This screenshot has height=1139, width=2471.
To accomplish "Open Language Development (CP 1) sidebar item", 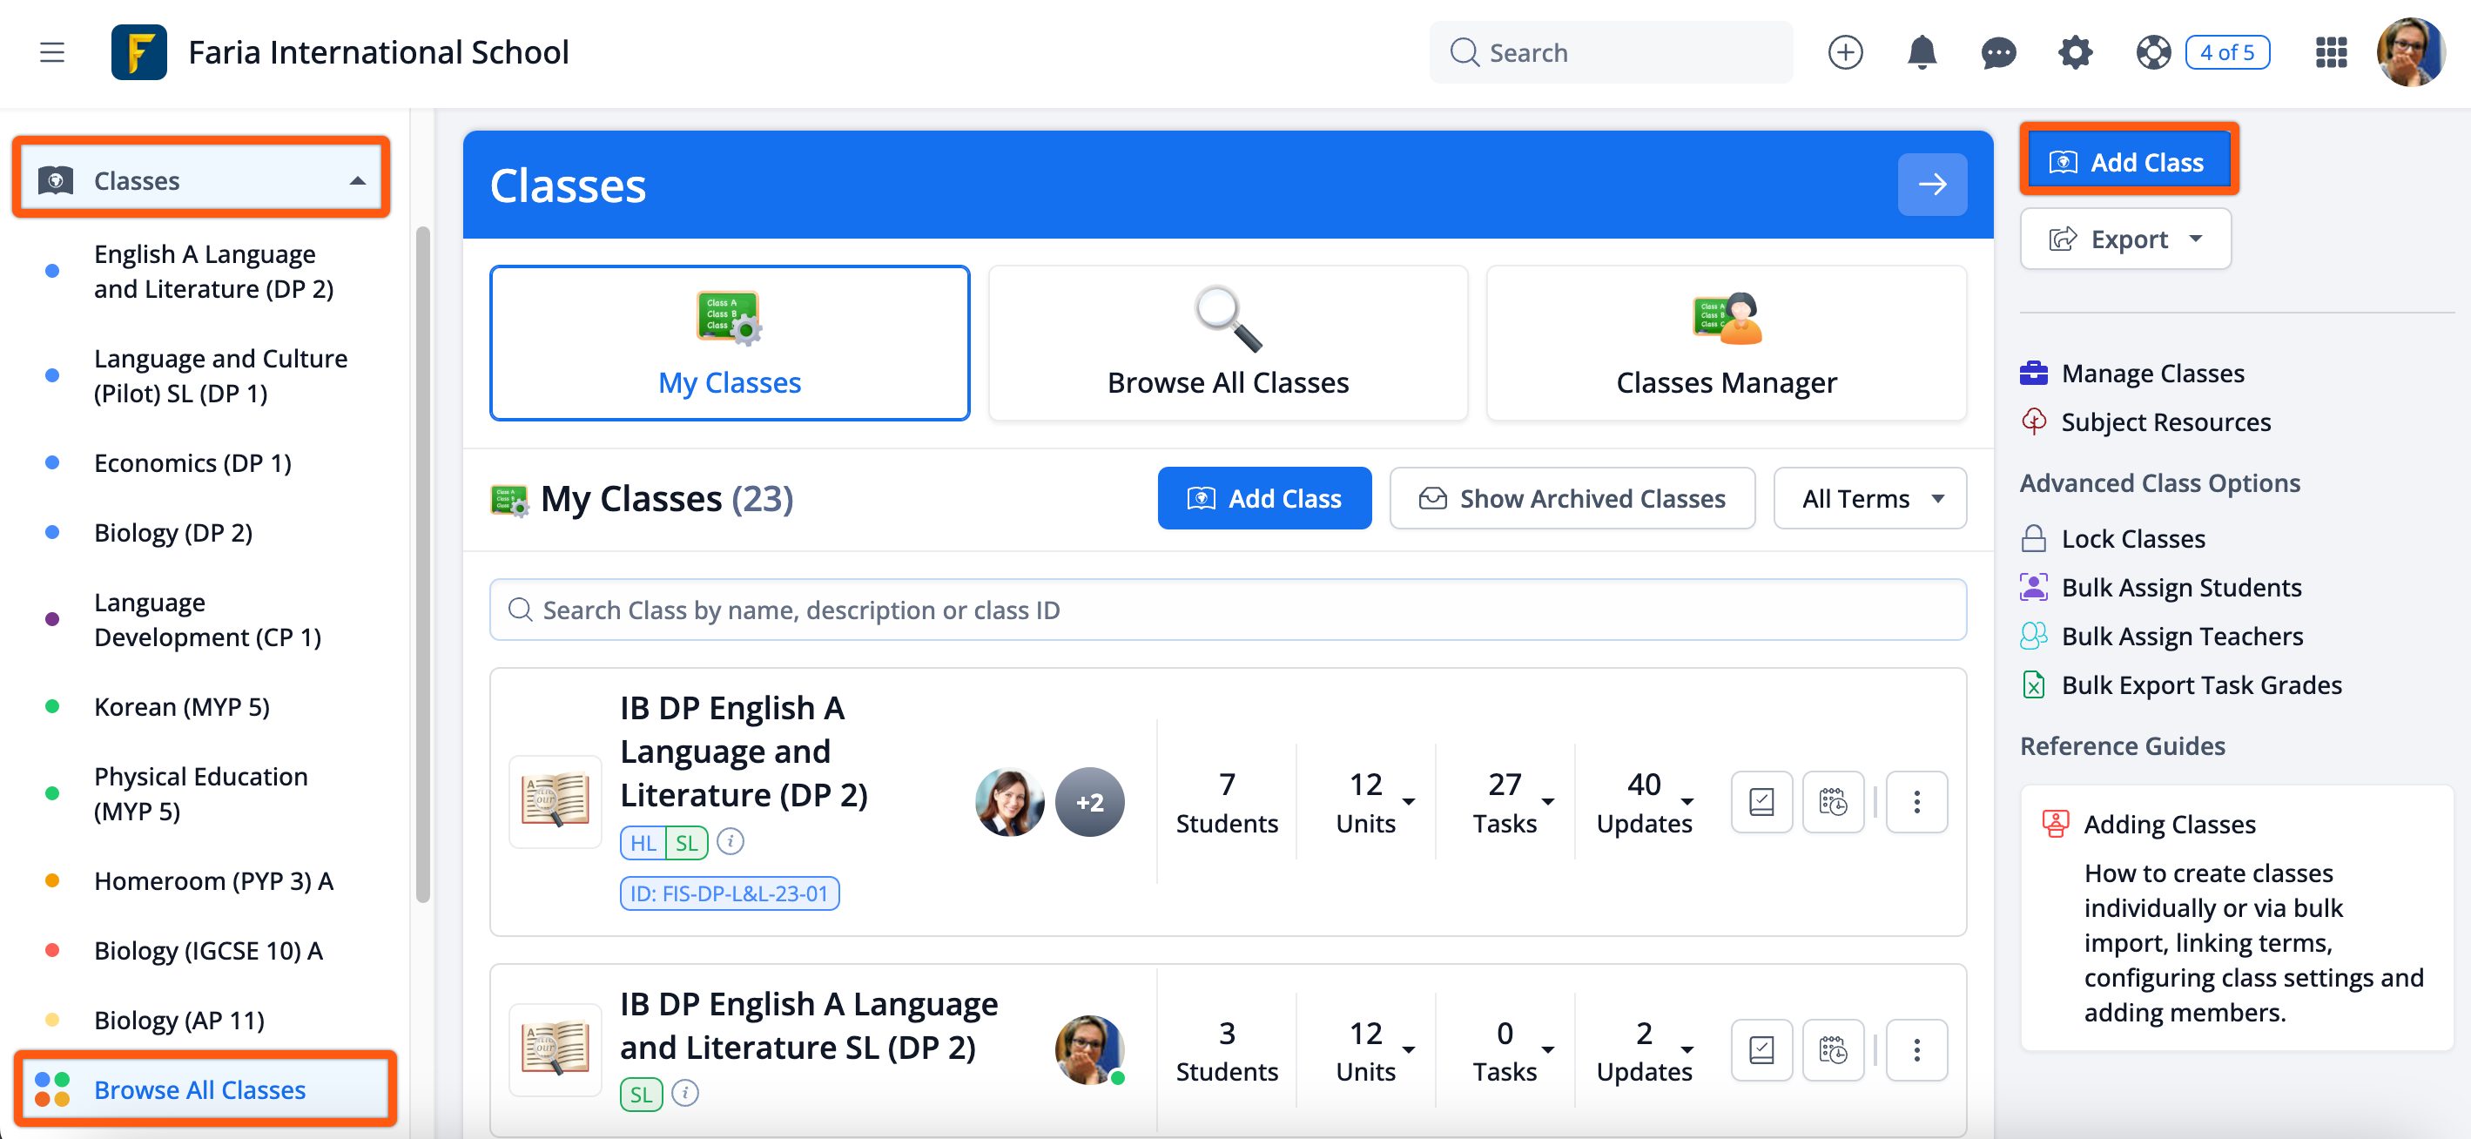I will click(x=207, y=619).
